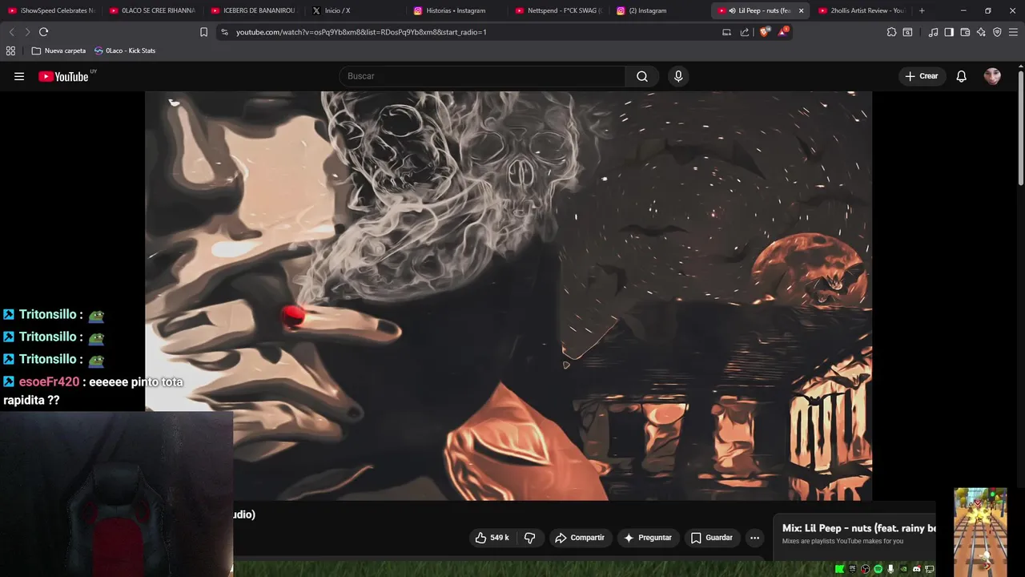Viewport: 1025px width, 577px height.
Task: Click the Subway Surfers game overlay
Action: 980,531
